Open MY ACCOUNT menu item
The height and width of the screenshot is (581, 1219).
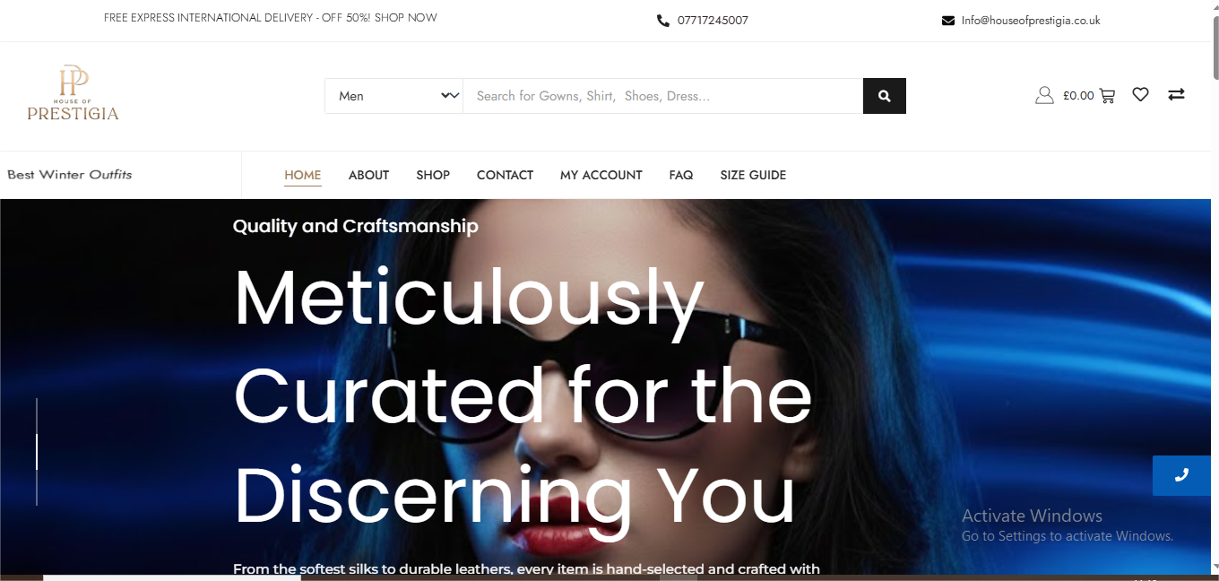tap(601, 175)
